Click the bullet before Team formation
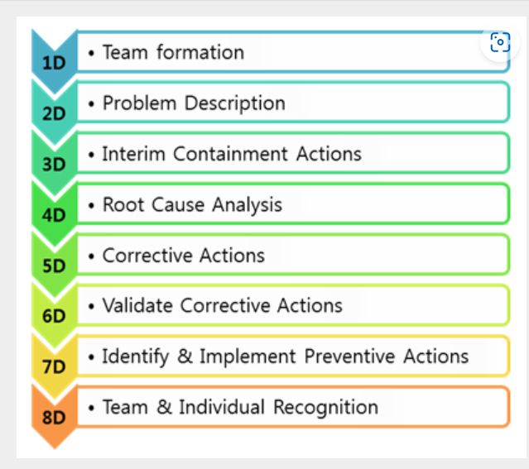529x469 pixels. click(x=91, y=53)
